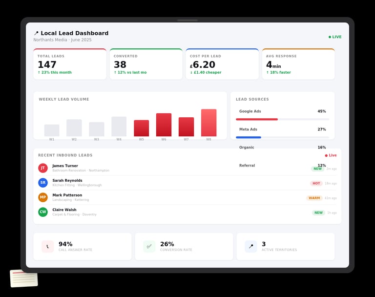
Task: Open the Cost Per Lead £6.20 card
Action: coord(222,64)
